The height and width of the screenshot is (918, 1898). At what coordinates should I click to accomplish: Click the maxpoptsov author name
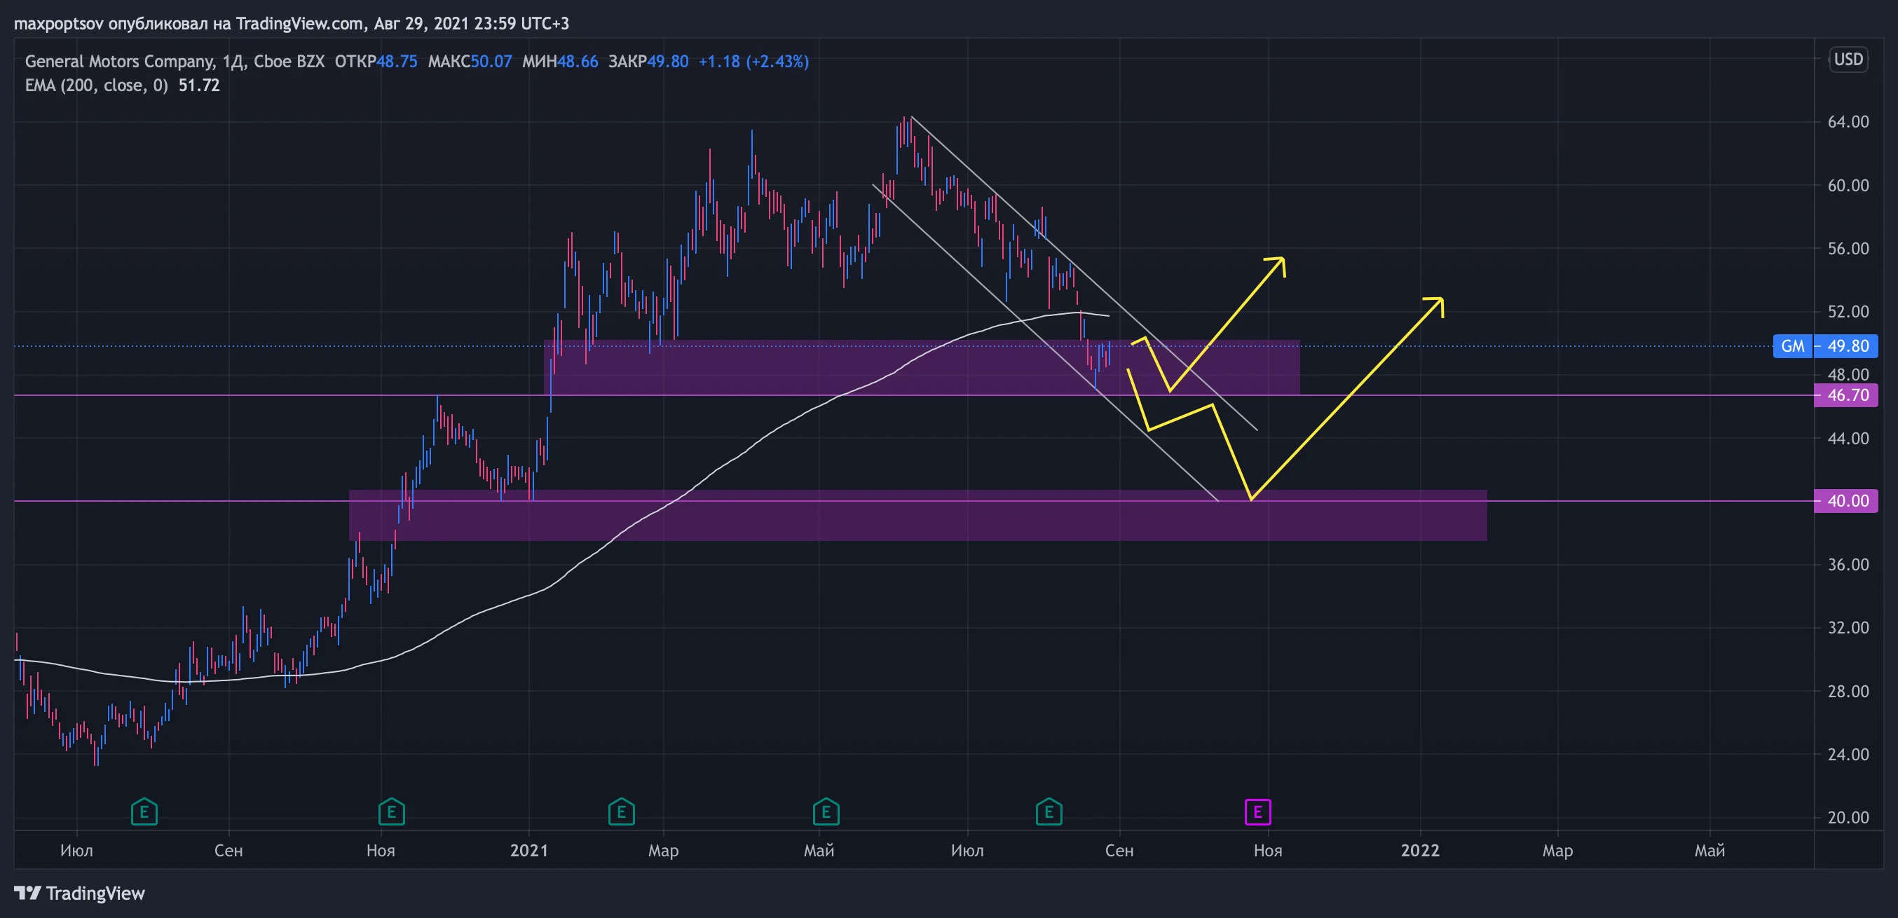pos(59,24)
